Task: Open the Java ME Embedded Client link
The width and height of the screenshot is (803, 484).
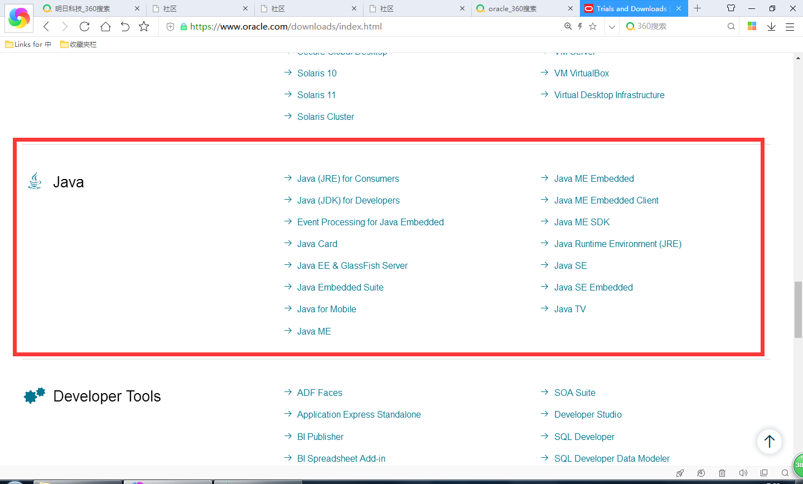Action: click(606, 200)
